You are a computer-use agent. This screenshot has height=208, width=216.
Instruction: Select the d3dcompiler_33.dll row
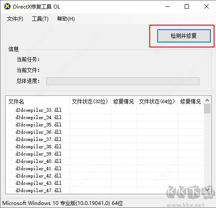pyautogui.click(x=105, y=110)
